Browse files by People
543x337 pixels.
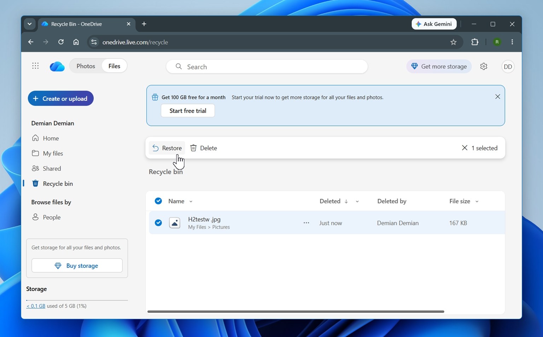click(x=46, y=217)
